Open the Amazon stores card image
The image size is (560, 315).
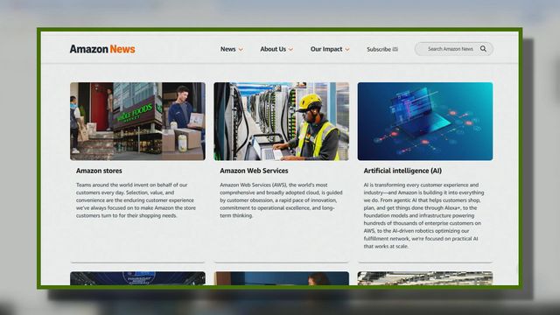pos(138,122)
